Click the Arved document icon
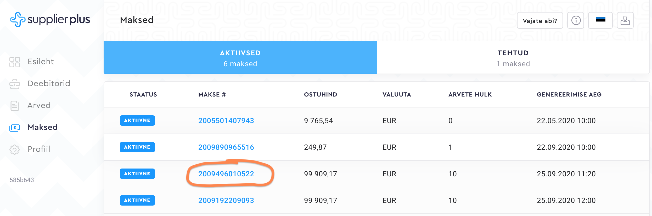652x216 pixels. pos(15,106)
